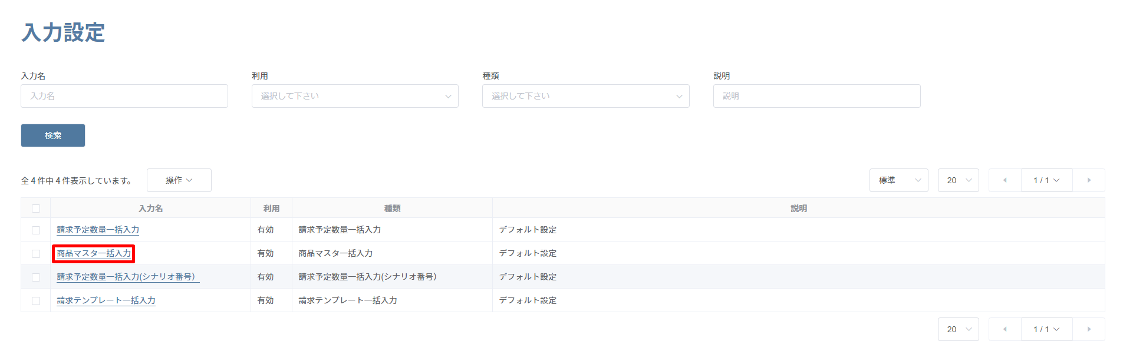The width and height of the screenshot is (1123, 364).
Task: Focus the 入力名 search input field
Action: pos(124,96)
